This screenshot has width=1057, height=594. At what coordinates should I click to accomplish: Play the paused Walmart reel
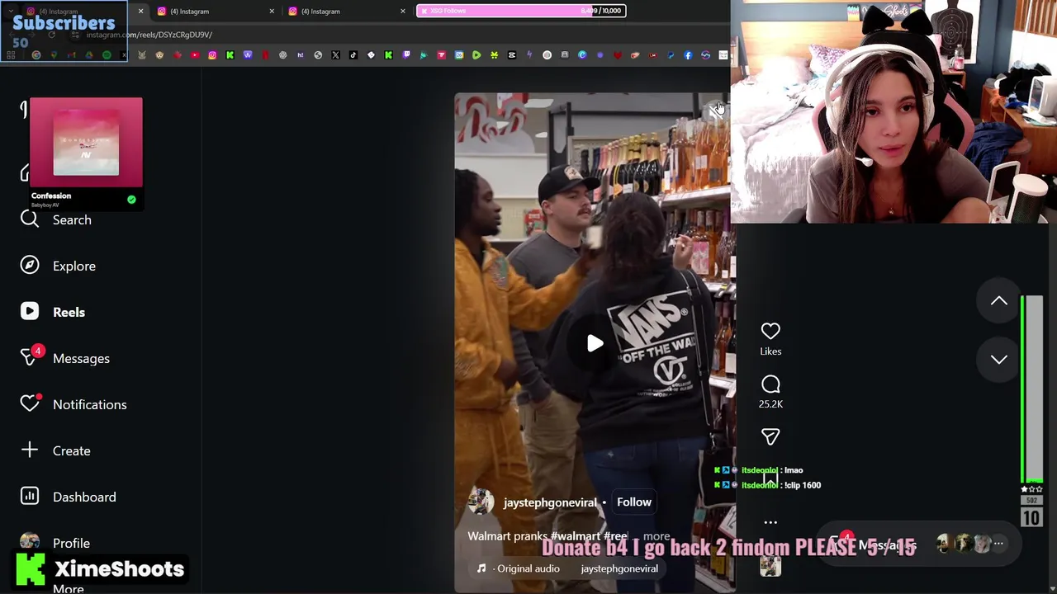pyautogui.click(x=595, y=343)
